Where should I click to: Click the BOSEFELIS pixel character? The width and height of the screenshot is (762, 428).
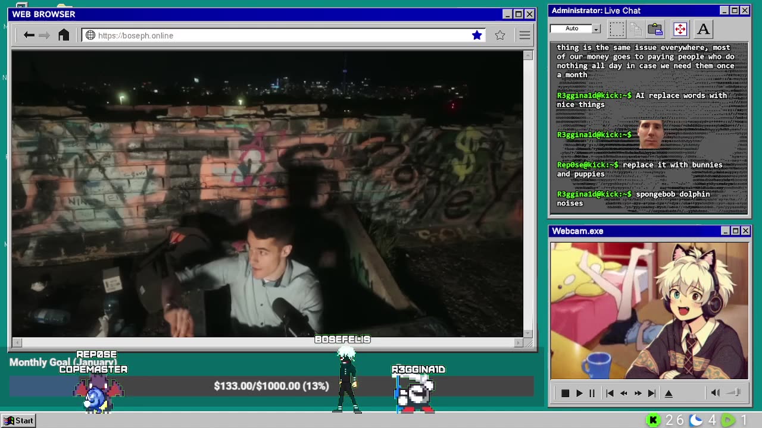[x=347, y=379]
